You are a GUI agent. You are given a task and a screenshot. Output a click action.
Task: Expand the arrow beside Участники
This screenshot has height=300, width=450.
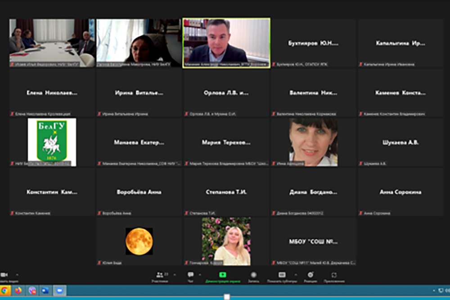point(175,274)
